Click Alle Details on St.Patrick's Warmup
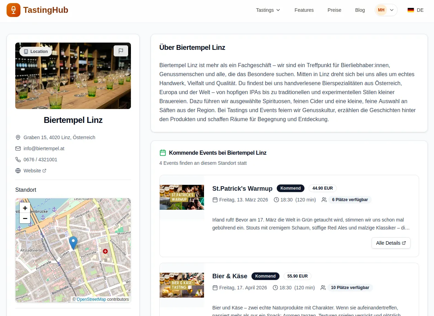 pyautogui.click(x=391, y=243)
